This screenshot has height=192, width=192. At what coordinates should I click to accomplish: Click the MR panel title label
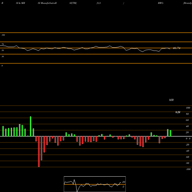click(x=171, y=100)
